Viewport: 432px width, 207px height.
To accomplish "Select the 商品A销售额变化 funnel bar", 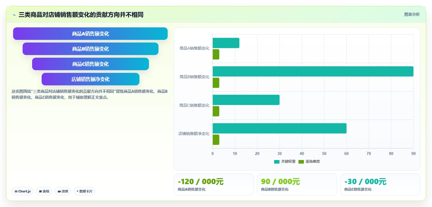I will (90, 34).
